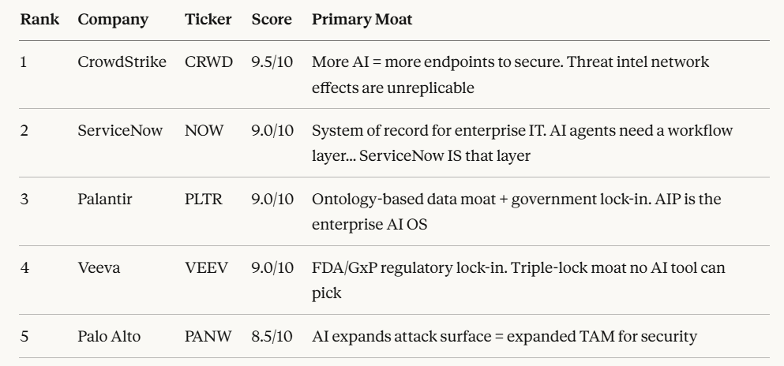Click the VEEV ticker symbol

pos(206,267)
